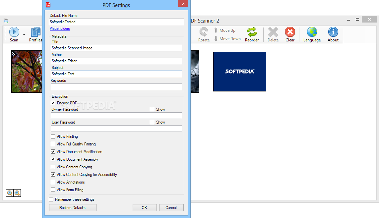The width and height of the screenshot is (379, 218).
Task: Click the Author metadata field
Action: [116, 61]
